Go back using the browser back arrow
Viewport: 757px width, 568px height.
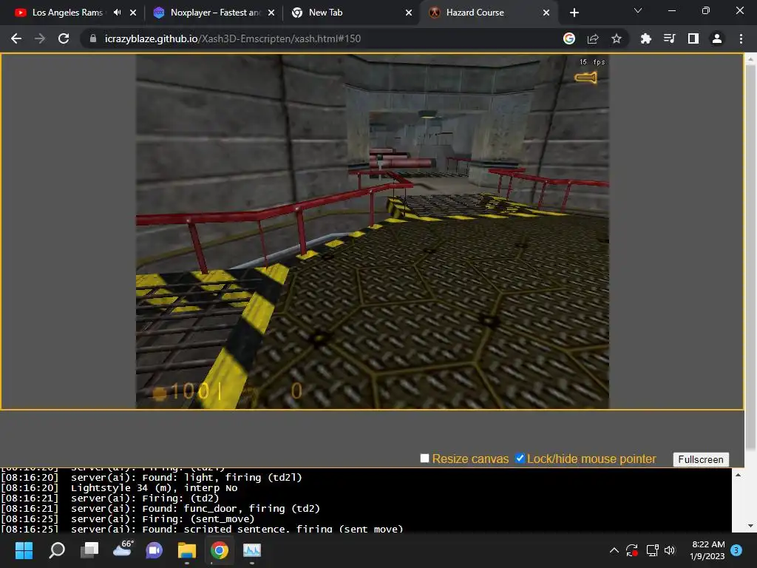[x=16, y=38]
